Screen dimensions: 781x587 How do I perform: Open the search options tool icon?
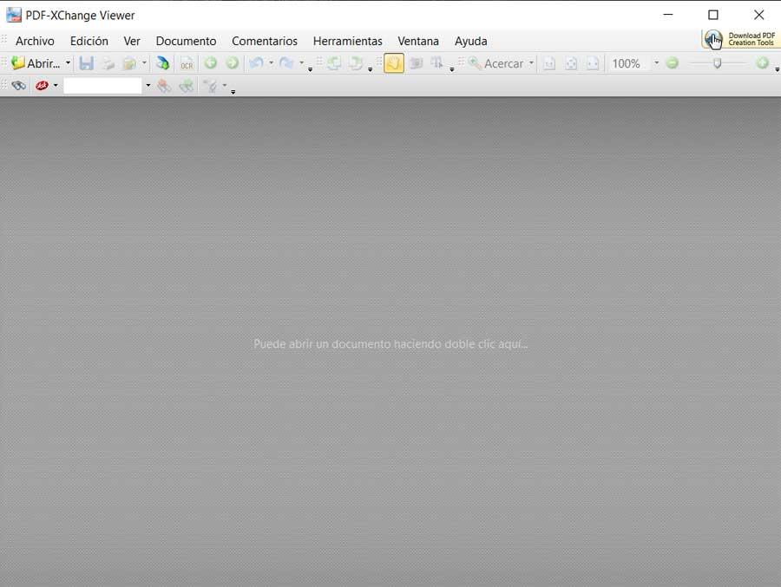pos(211,86)
